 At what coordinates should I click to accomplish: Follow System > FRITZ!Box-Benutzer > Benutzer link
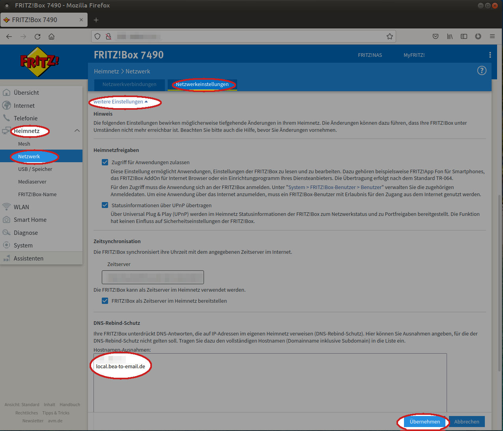point(335,187)
